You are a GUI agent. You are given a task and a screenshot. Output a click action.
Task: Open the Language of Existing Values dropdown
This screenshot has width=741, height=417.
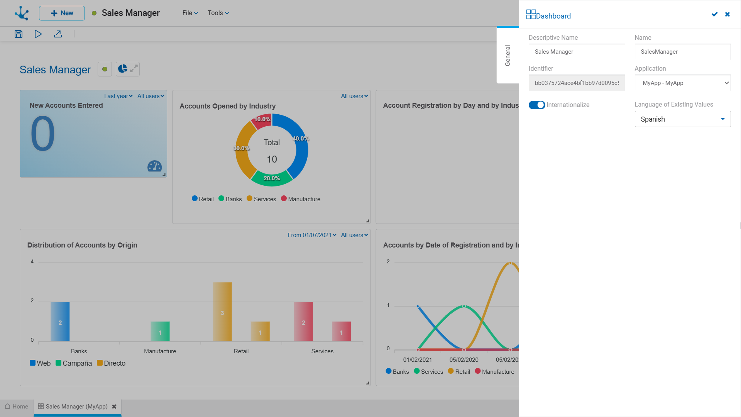[682, 119]
